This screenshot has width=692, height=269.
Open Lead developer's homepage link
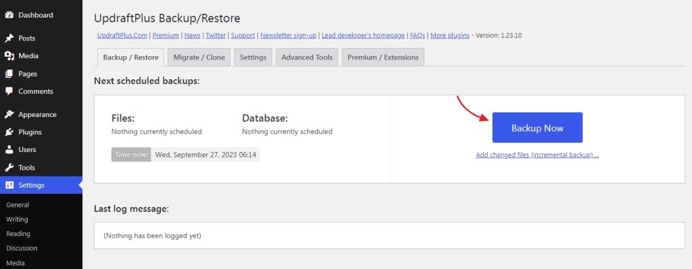[363, 35]
